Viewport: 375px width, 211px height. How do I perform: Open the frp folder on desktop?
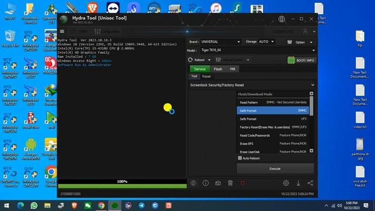pos(360,39)
